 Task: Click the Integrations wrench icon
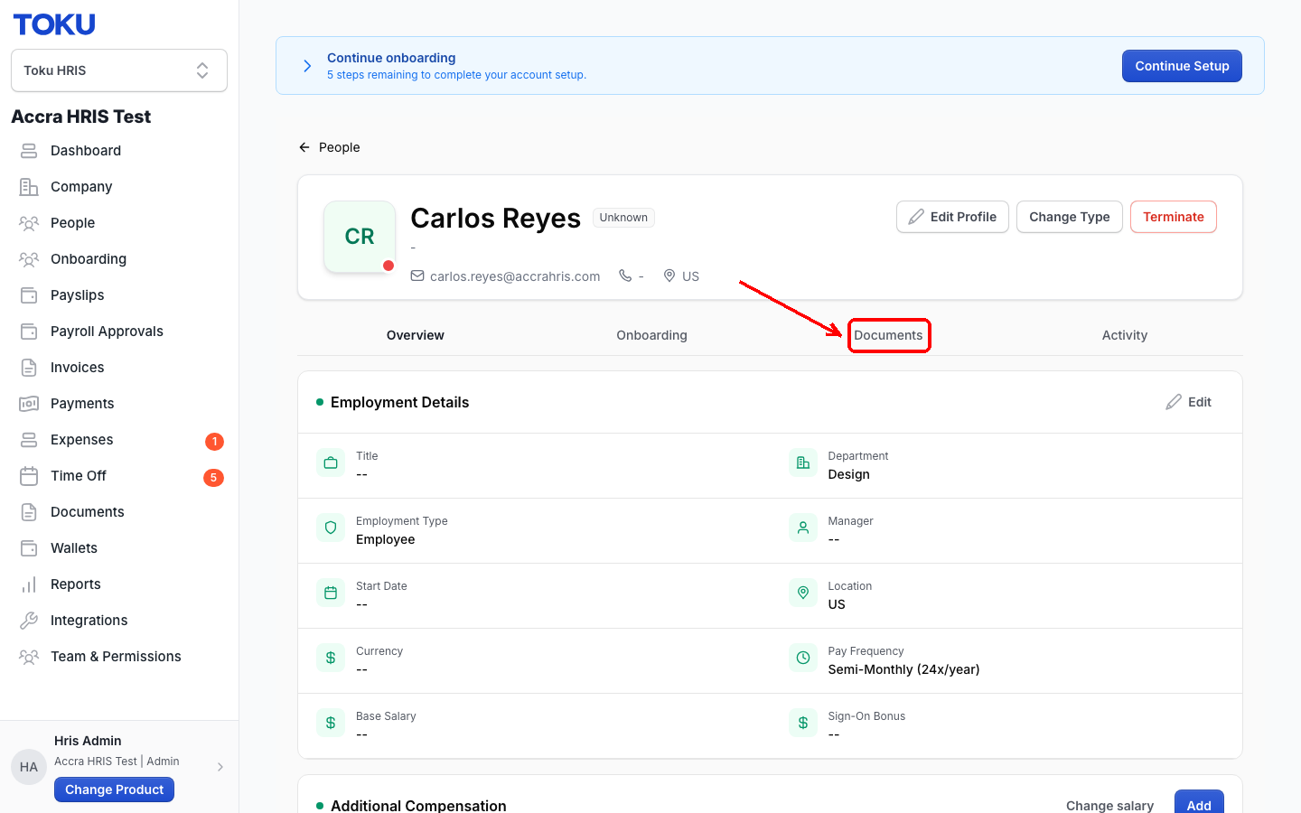tap(29, 621)
